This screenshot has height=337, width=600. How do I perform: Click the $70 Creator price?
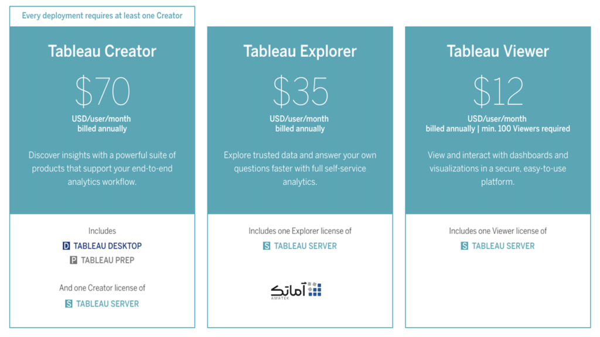coord(102,92)
